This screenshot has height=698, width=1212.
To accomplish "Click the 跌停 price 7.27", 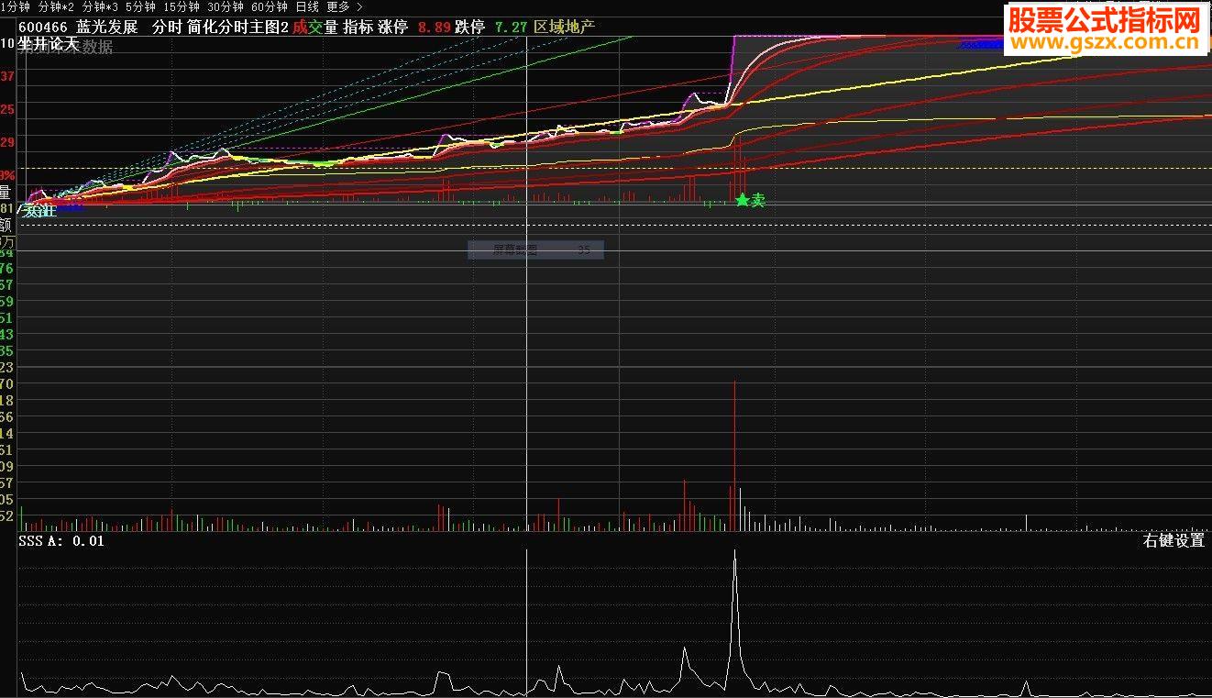I will (511, 28).
